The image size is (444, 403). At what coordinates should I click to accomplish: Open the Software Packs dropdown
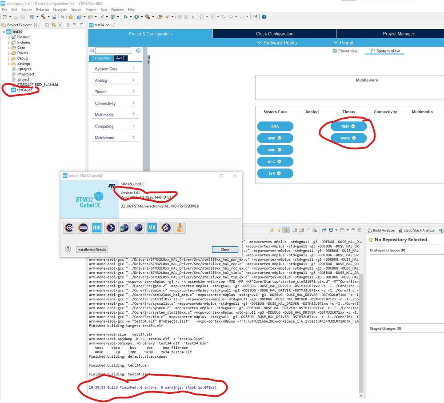coord(277,43)
